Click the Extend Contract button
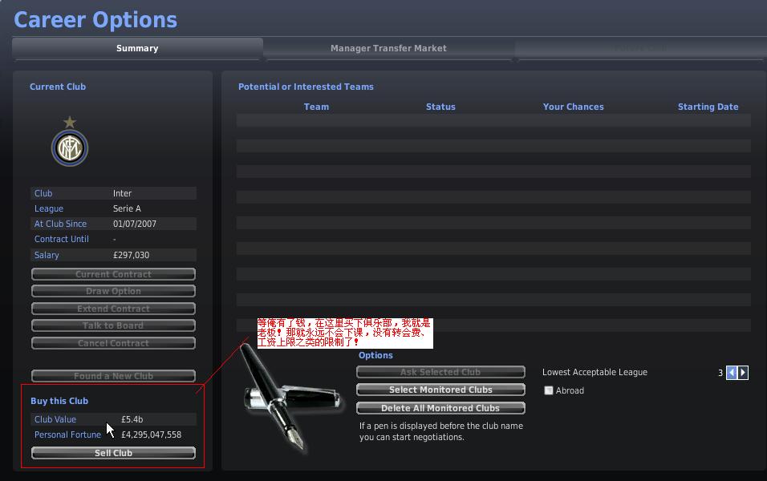 coord(113,309)
